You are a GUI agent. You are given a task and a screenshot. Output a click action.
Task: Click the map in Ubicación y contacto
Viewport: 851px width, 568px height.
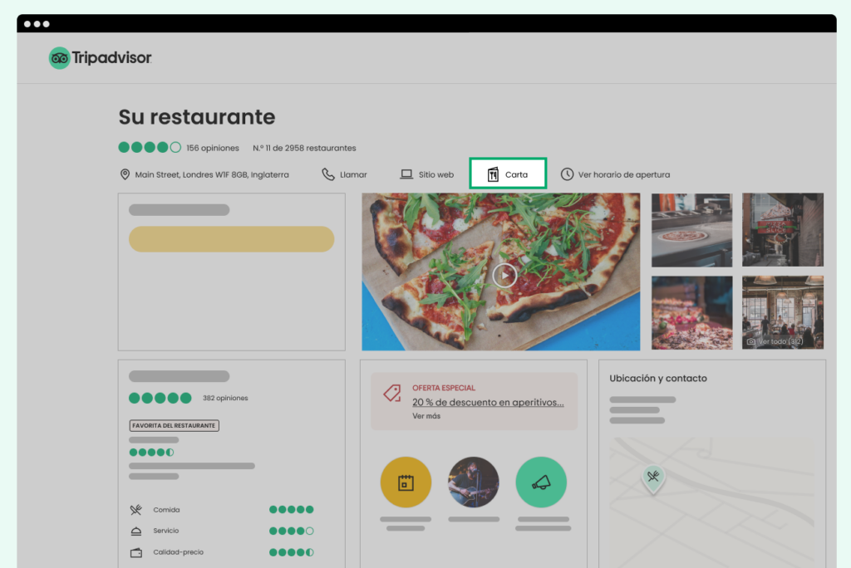coord(711,502)
